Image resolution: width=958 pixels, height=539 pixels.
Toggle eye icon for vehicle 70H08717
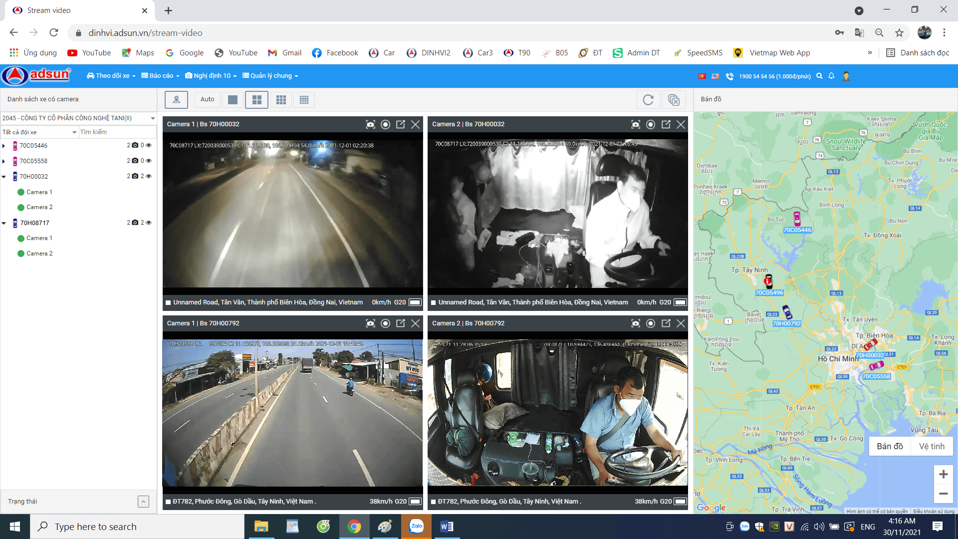point(149,223)
